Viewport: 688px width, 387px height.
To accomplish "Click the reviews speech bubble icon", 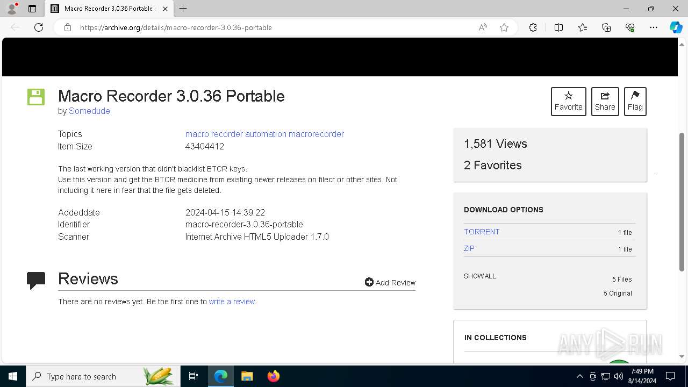I will (36, 280).
